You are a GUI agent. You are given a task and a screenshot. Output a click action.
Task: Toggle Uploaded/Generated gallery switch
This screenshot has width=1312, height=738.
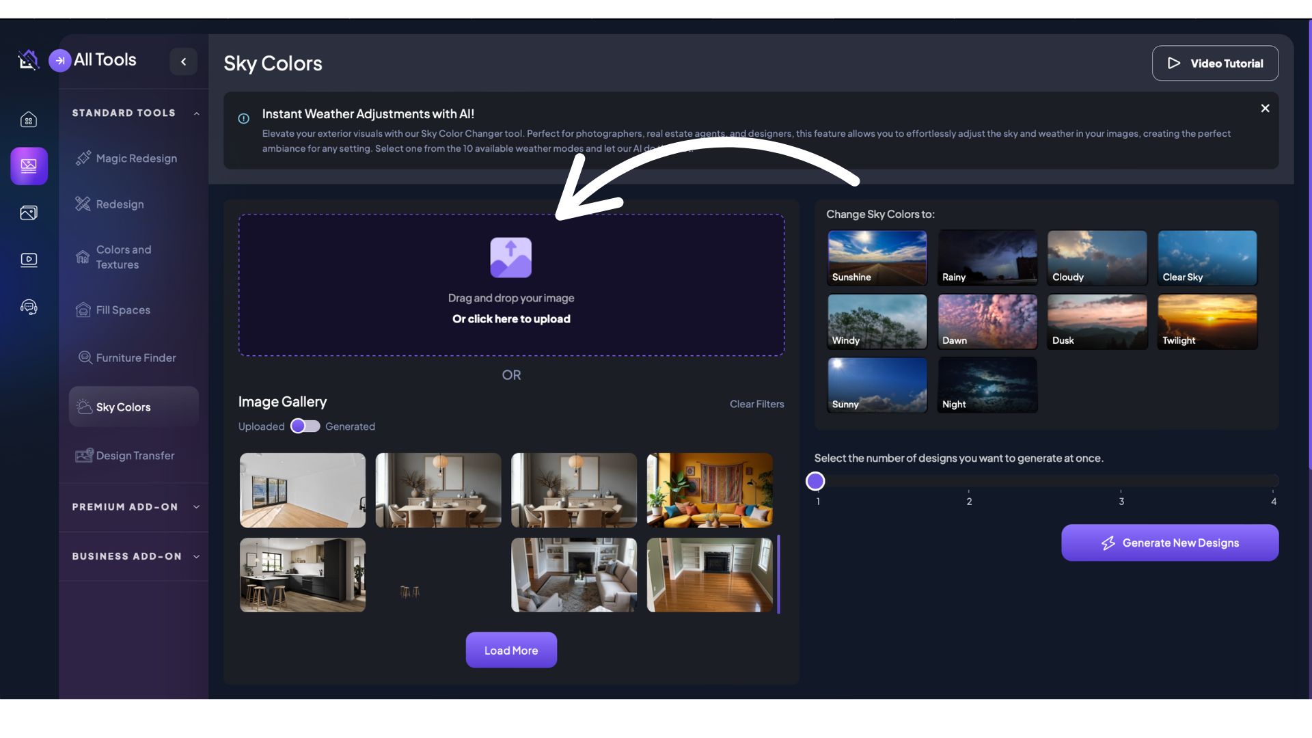tap(305, 426)
